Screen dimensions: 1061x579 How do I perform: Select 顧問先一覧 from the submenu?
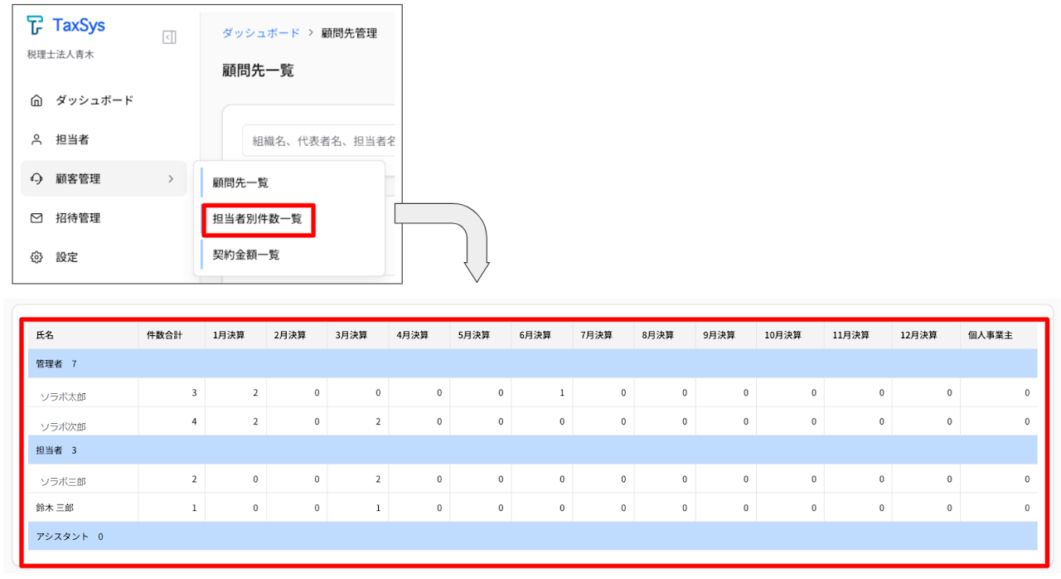(x=240, y=182)
